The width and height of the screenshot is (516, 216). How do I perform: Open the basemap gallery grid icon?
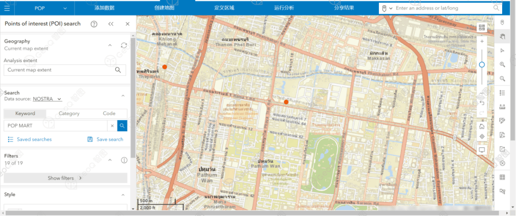click(482, 28)
